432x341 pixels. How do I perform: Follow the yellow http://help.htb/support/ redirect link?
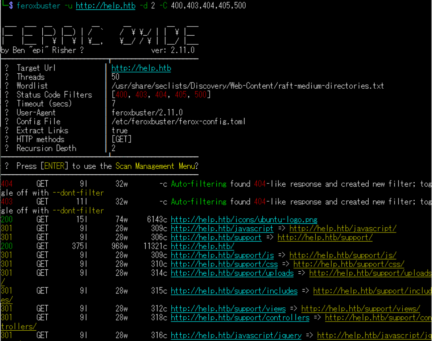click(x=325, y=237)
